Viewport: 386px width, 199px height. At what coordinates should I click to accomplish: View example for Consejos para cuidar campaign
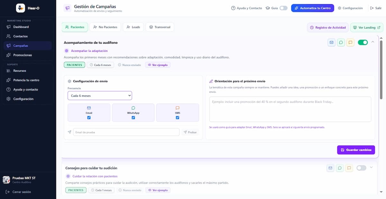click(x=158, y=190)
